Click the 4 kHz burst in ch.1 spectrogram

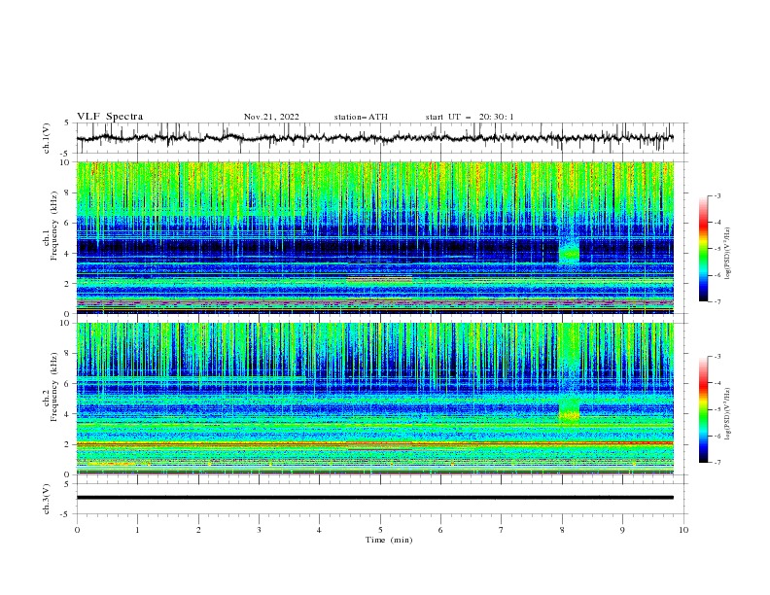click(569, 253)
